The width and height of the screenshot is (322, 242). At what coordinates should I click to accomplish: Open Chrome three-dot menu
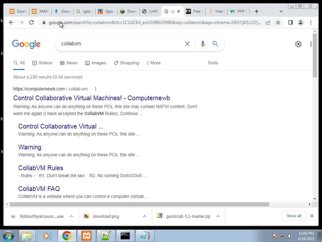pos(311,22)
